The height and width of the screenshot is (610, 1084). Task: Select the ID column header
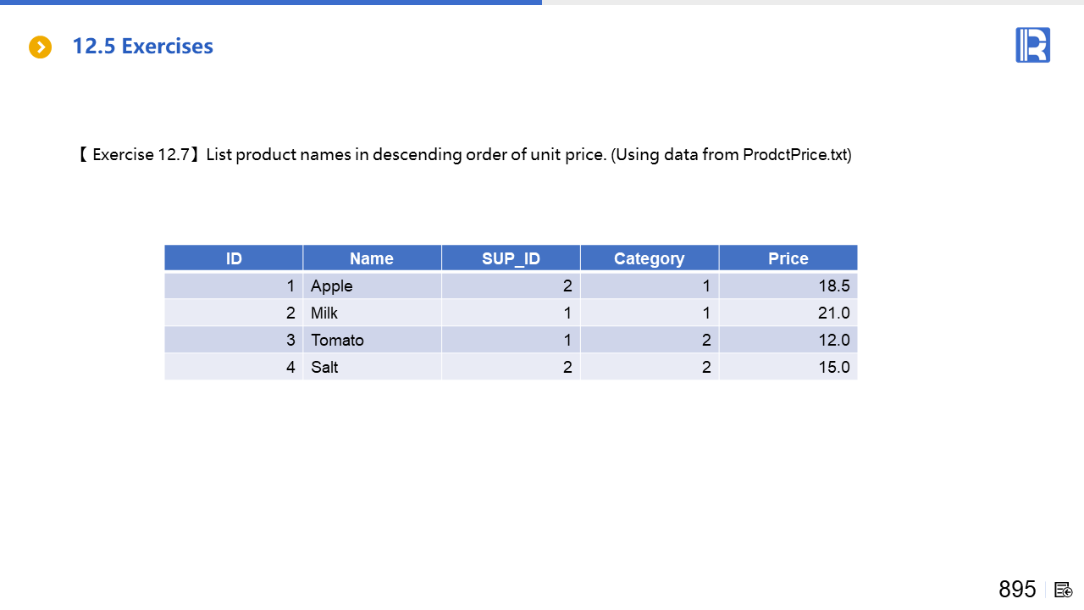tap(234, 258)
